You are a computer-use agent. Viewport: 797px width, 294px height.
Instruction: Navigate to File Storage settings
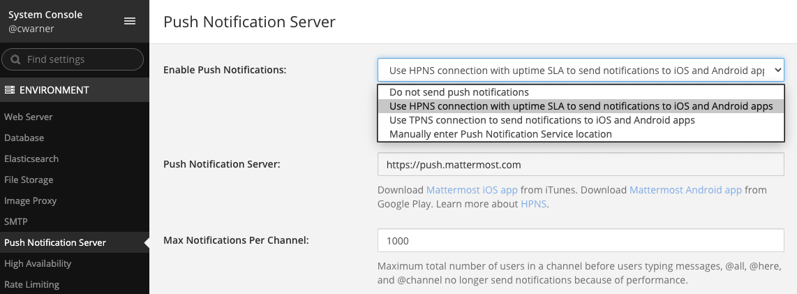coord(29,179)
